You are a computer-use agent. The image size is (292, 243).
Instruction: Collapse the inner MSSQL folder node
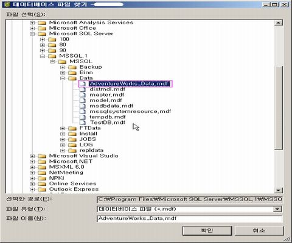(x=52, y=61)
